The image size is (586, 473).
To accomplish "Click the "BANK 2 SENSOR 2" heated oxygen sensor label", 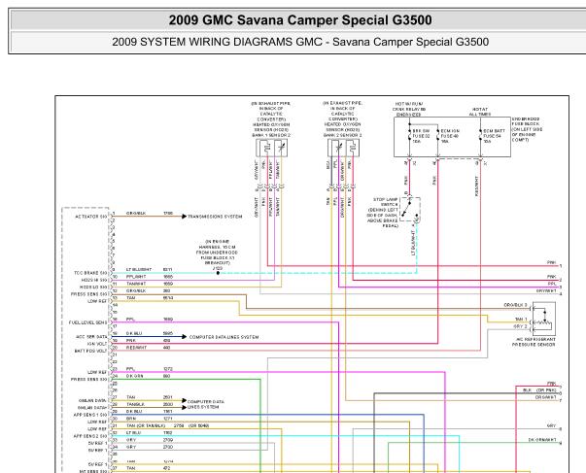I will tap(343, 135).
